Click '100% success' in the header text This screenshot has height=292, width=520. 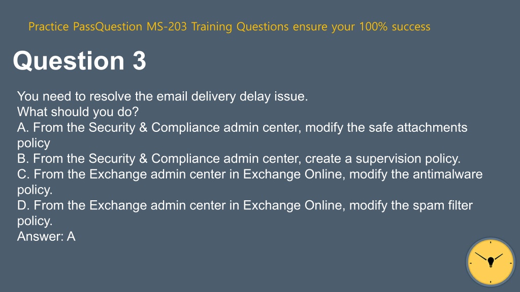(395, 26)
